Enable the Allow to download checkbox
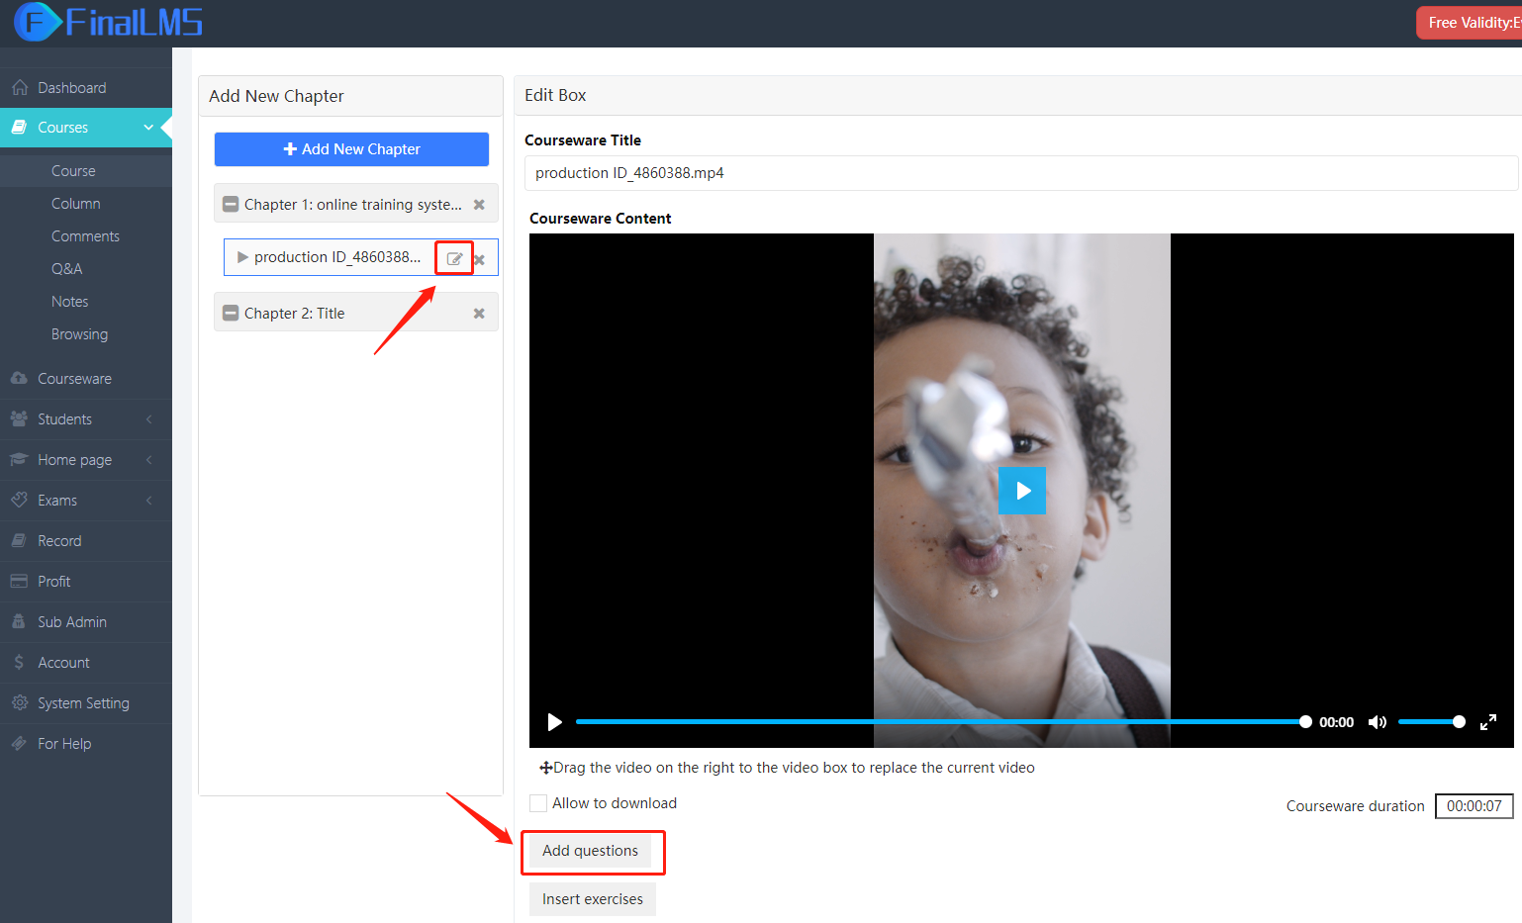 click(538, 803)
